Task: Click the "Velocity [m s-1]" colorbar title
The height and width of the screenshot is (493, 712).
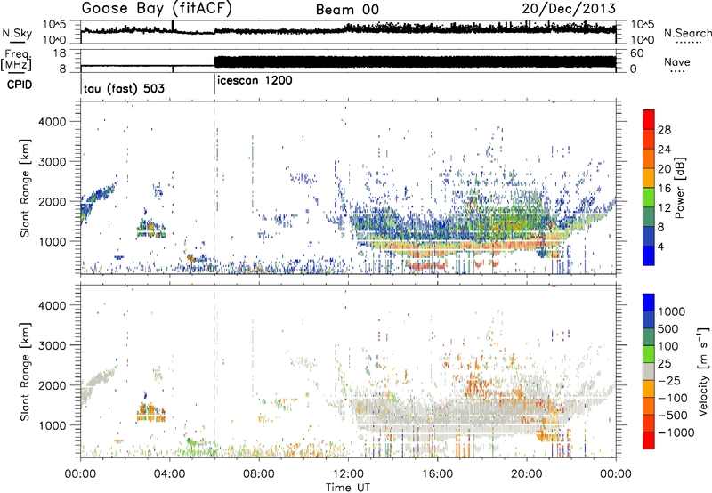Action: tap(703, 371)
